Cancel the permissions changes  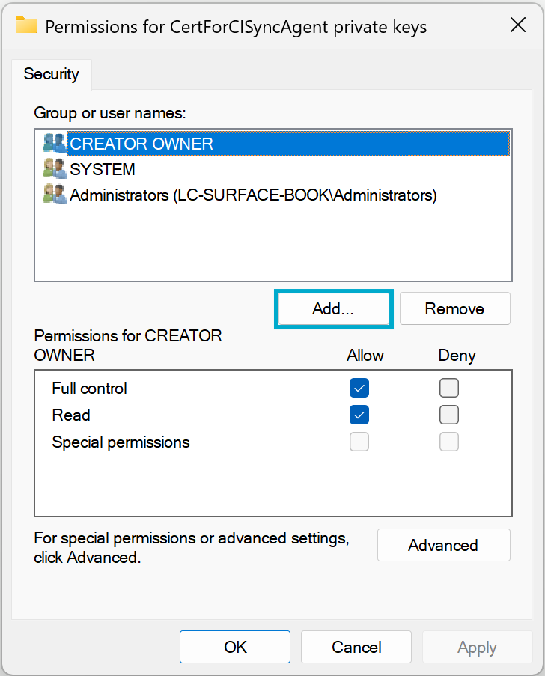(356, 647)
